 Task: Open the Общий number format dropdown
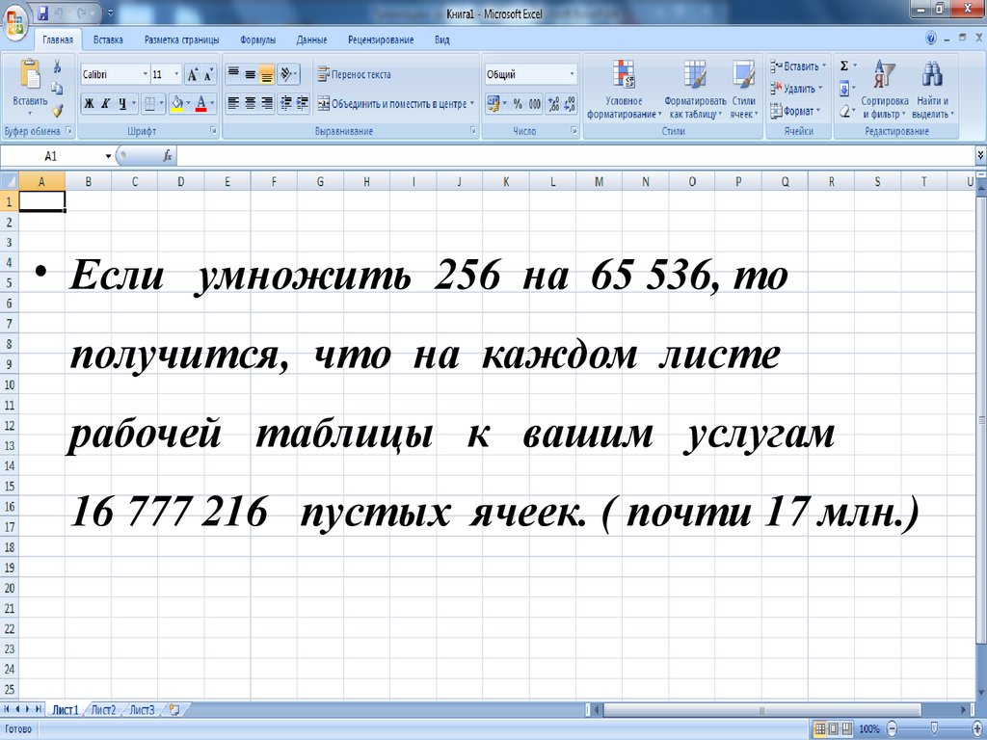coord(572,74)
